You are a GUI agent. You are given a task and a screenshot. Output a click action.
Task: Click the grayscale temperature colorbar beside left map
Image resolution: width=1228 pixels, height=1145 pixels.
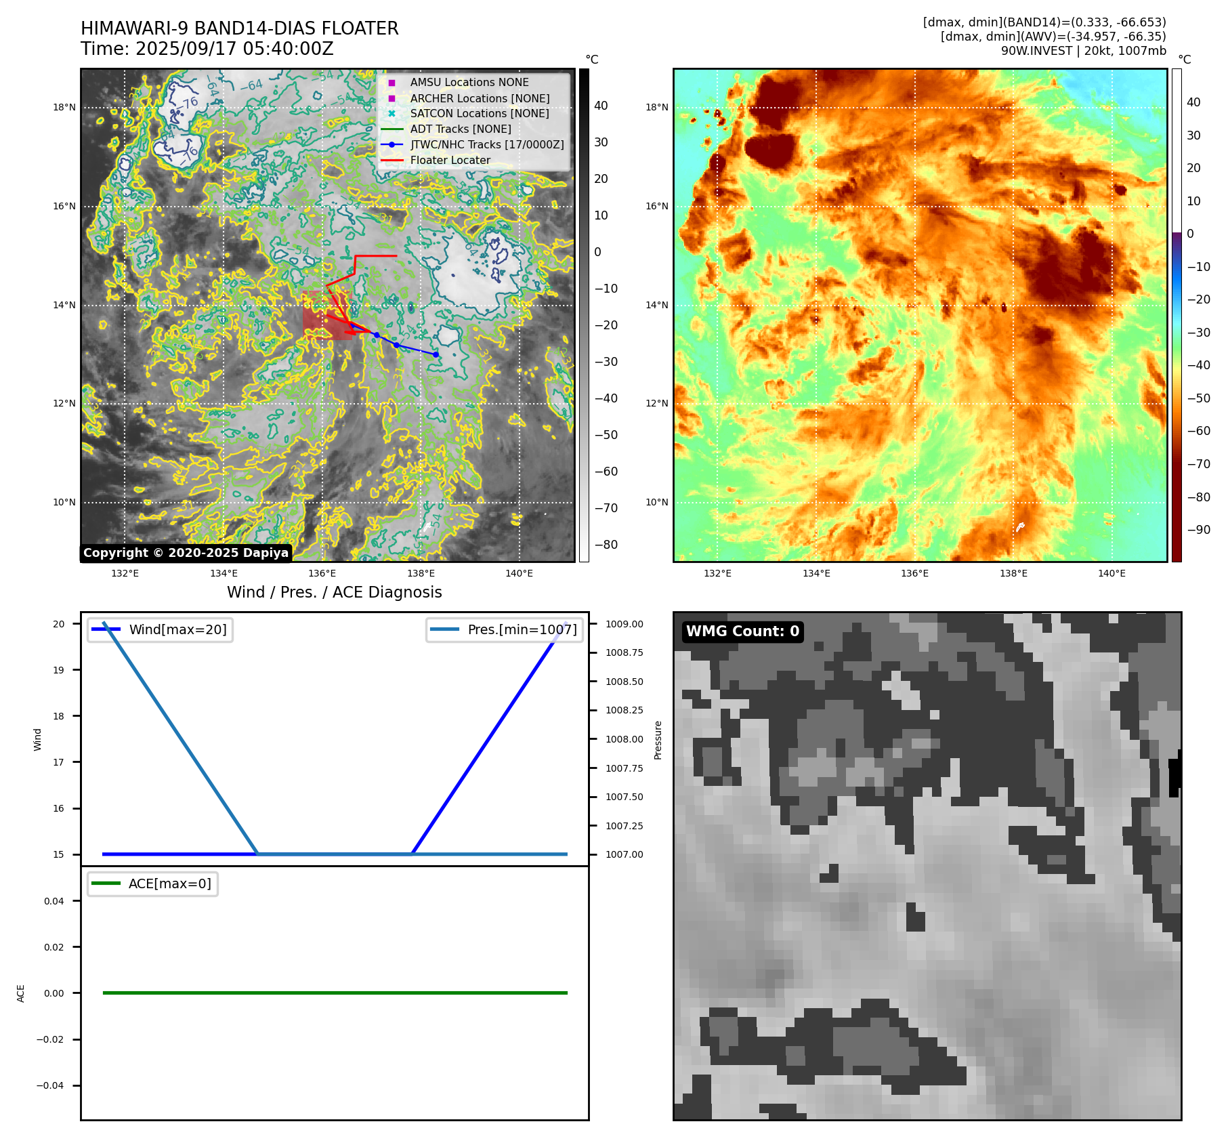coord(584,315)
